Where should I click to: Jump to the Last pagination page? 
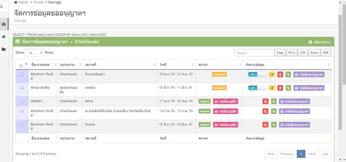(x=325, y=154)
